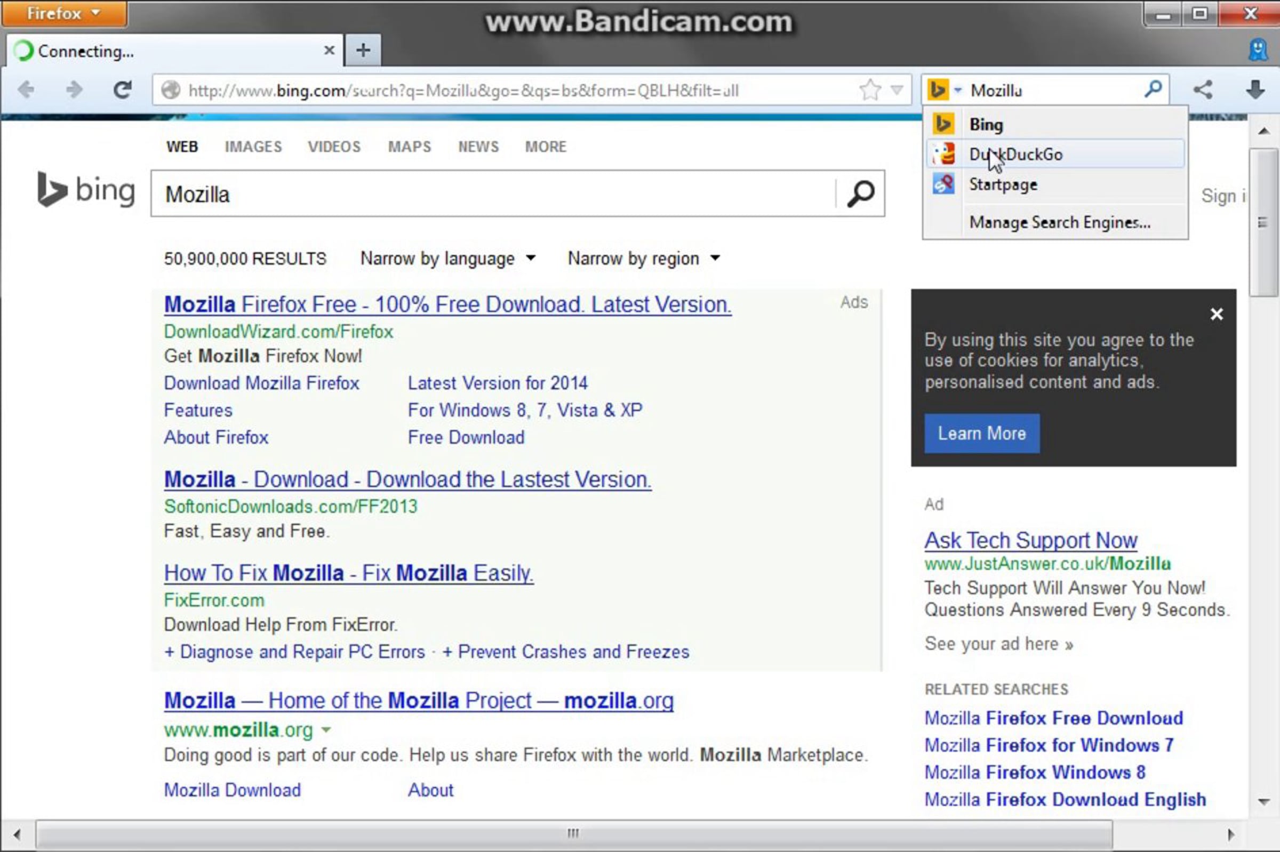Expand www.mozilla.org green arrow
Image resolution: width=1280 pixels, height=852 pixels.
(326, 730)
